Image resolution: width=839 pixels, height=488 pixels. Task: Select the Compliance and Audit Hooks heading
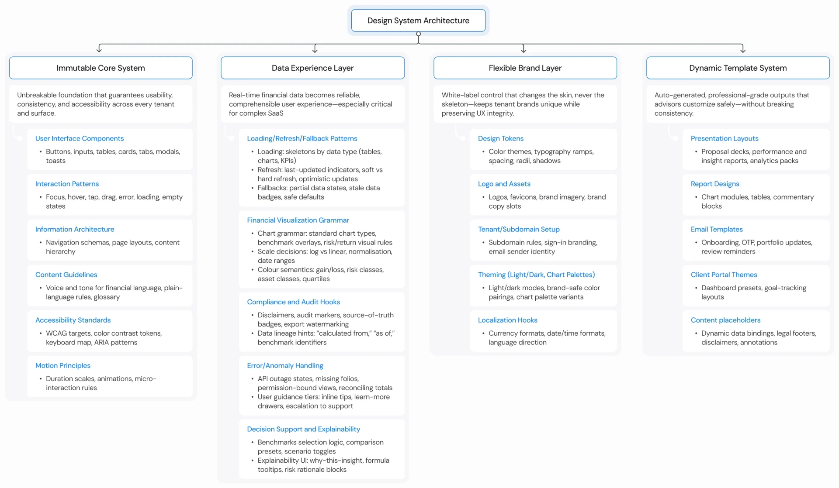tap(293, 302)
